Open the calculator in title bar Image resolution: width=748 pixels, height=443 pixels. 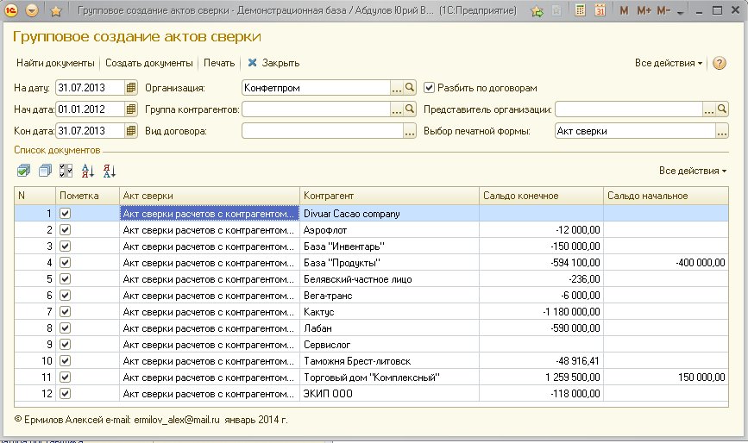click(581, 11)
